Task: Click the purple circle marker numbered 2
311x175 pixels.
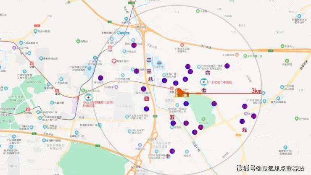Action: 176,83
